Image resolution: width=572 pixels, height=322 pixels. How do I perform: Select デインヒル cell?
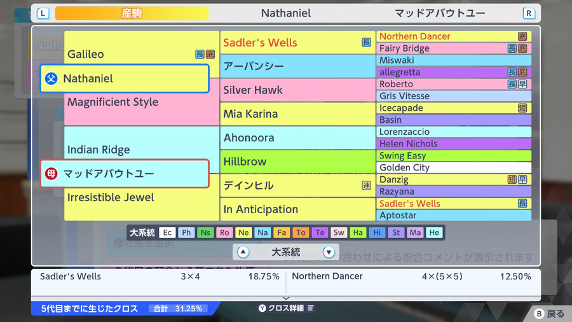[297, 185]
